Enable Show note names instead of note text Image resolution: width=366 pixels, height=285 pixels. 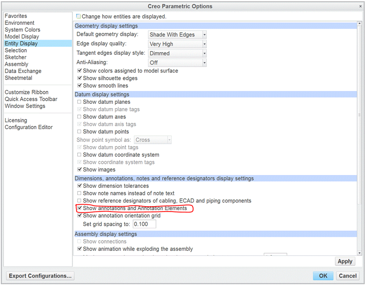(x=79, y=193)
